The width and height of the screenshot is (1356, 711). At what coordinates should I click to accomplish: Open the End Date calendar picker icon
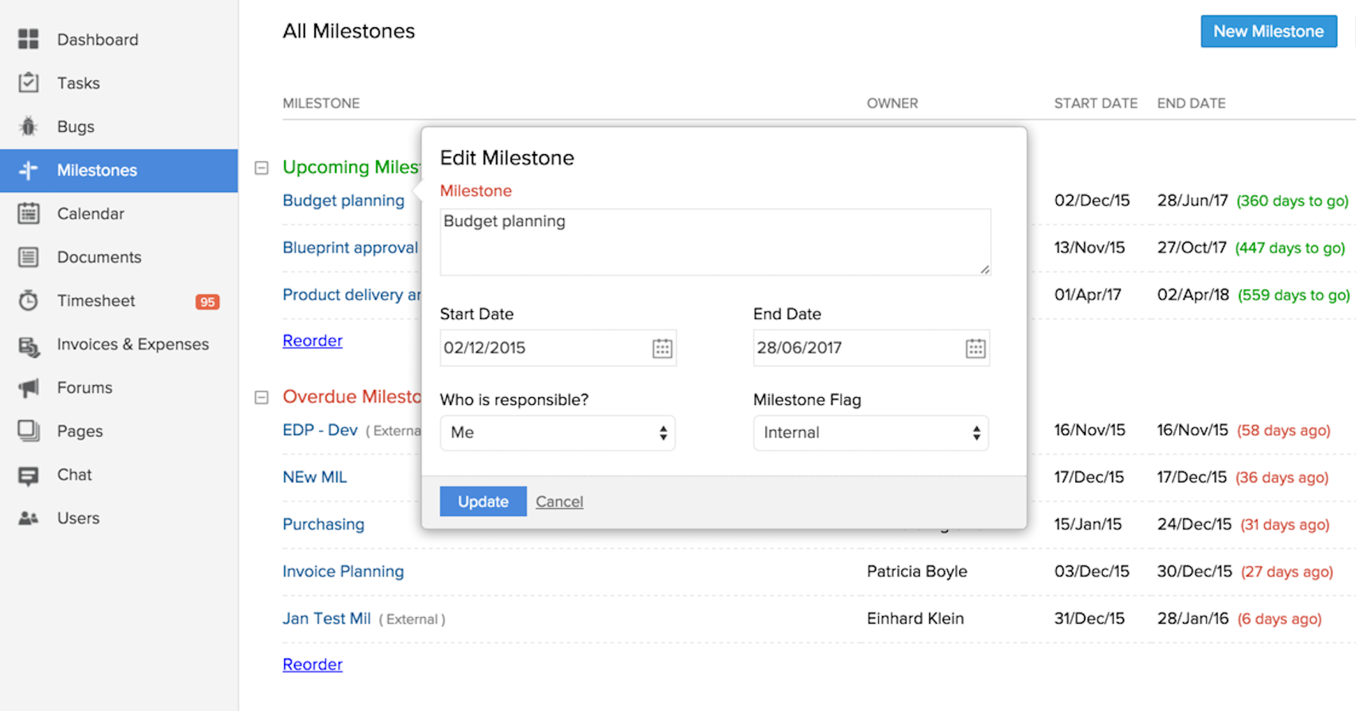(975, 348)
